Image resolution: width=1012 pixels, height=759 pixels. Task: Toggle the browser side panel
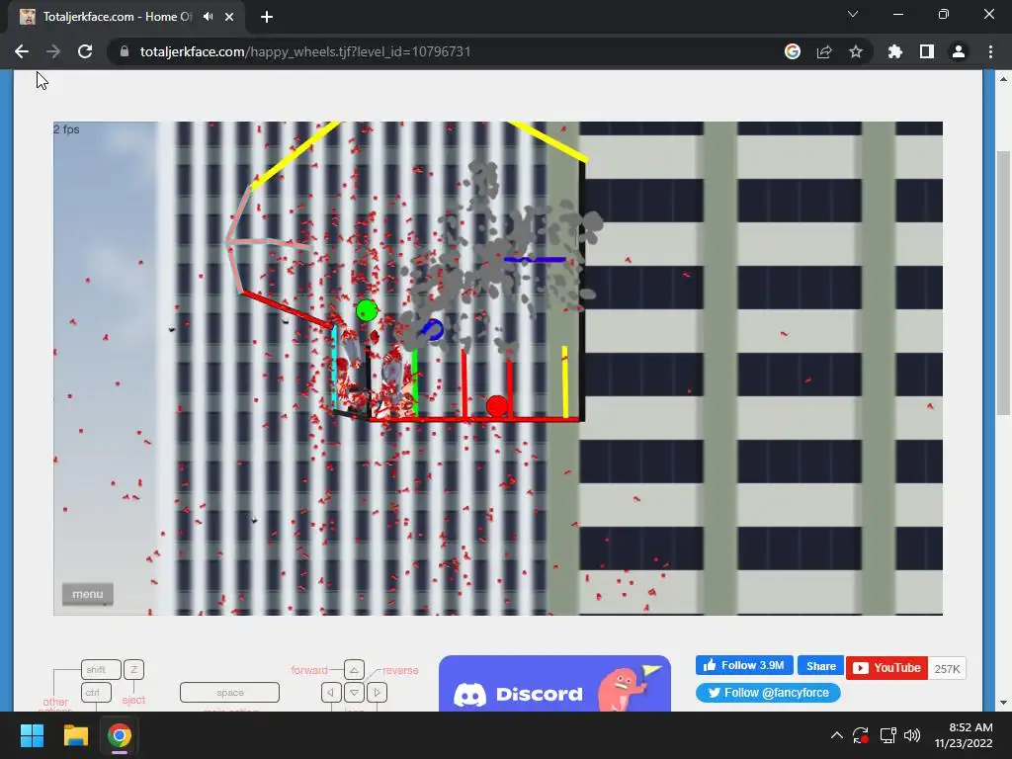pyautogui.click(x=927, y=51)
